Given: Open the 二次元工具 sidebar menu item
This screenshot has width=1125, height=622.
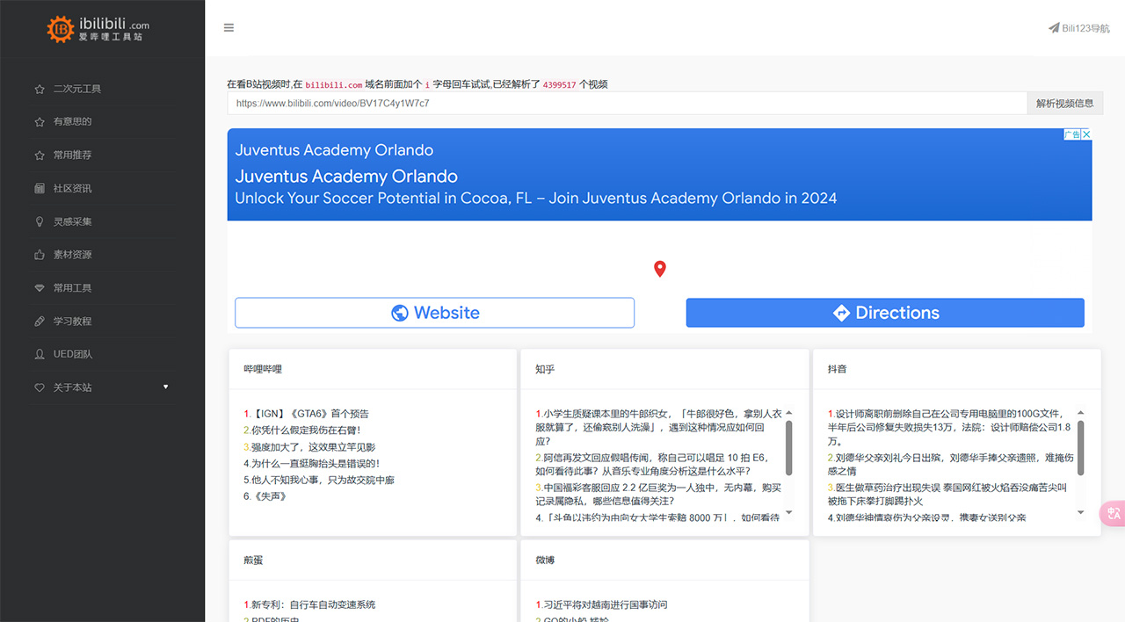Looking at the screenshot, I should coord(77,89).
